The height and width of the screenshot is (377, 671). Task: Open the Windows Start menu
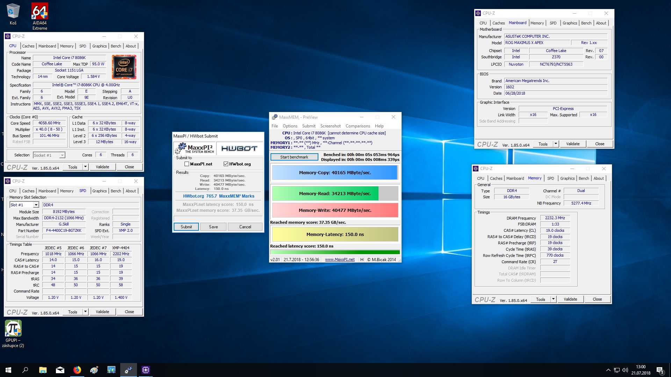click(x=8, y=370)
